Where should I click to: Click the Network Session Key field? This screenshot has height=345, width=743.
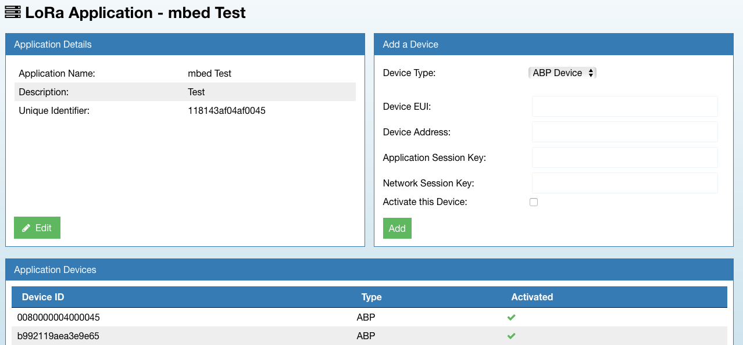tap(624, 183)
